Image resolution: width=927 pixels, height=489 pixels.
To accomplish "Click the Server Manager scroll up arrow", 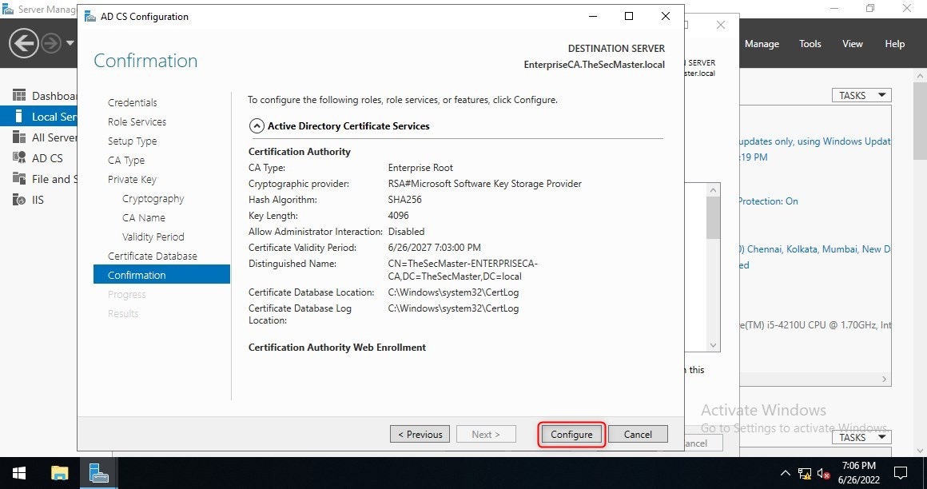I will coord(921,76).
